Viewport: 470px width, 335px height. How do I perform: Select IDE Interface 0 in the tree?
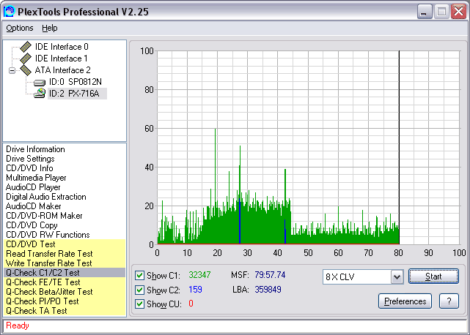tap(62, 47)
